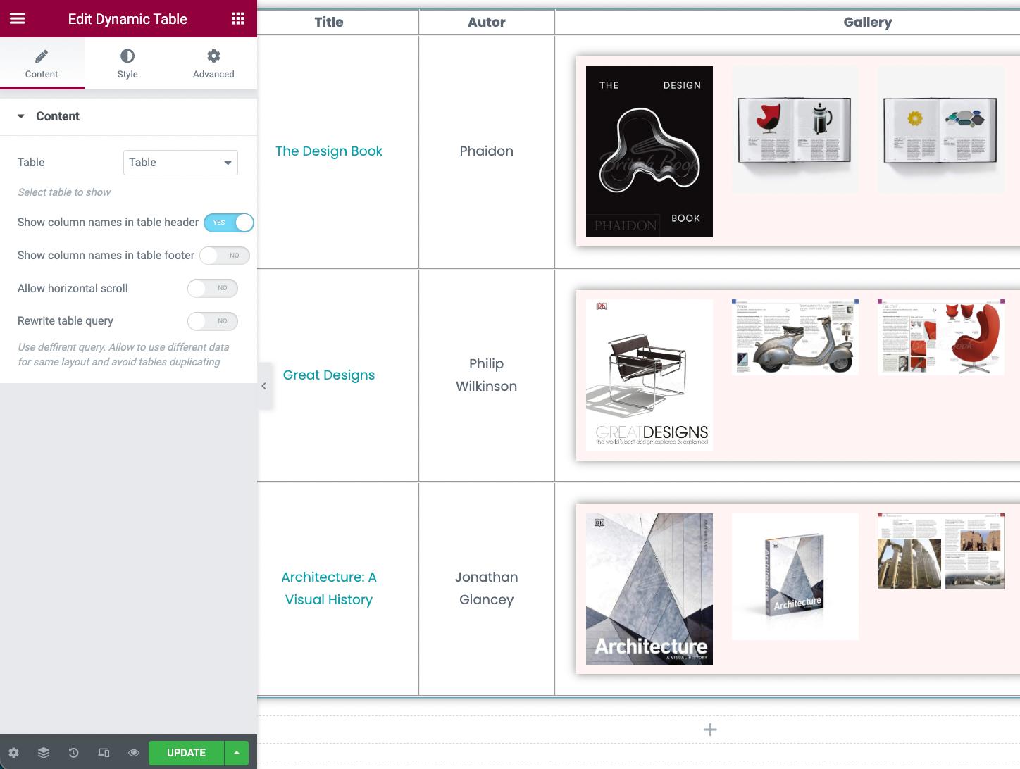The height and width of the screenshot is (769, 1020).
Task: Click the Gallery column header
Action: tap(868, 22)
